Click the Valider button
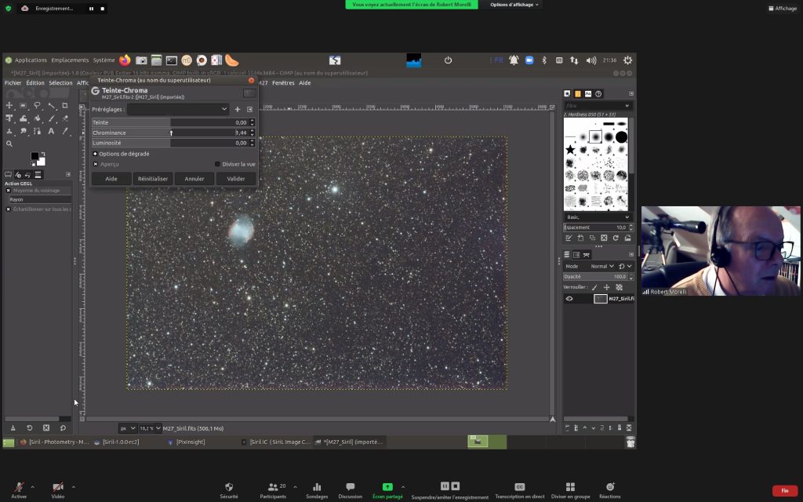 tap(235, 179)
